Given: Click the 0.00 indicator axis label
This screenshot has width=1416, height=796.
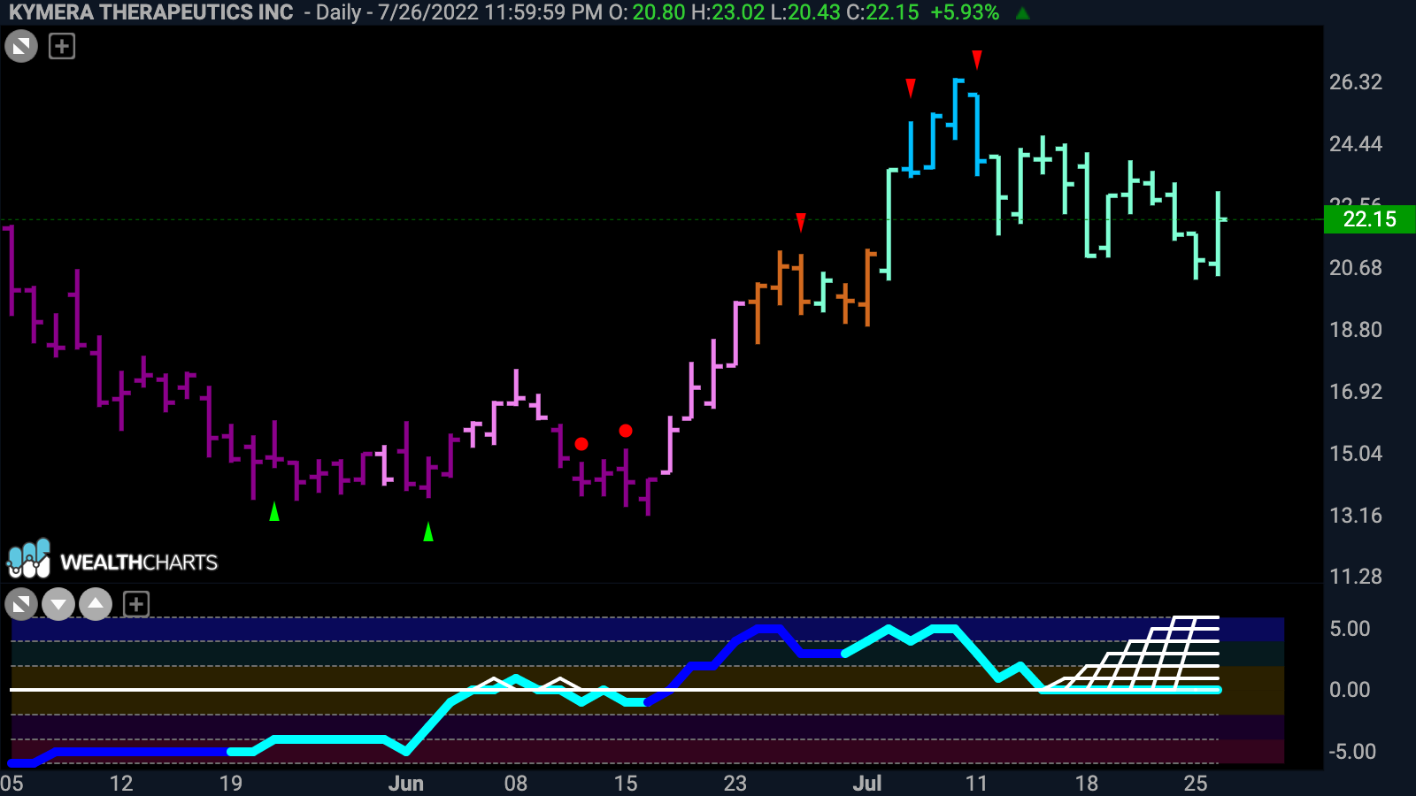Looking at the screenshot, I should (x=1350, y=690).
